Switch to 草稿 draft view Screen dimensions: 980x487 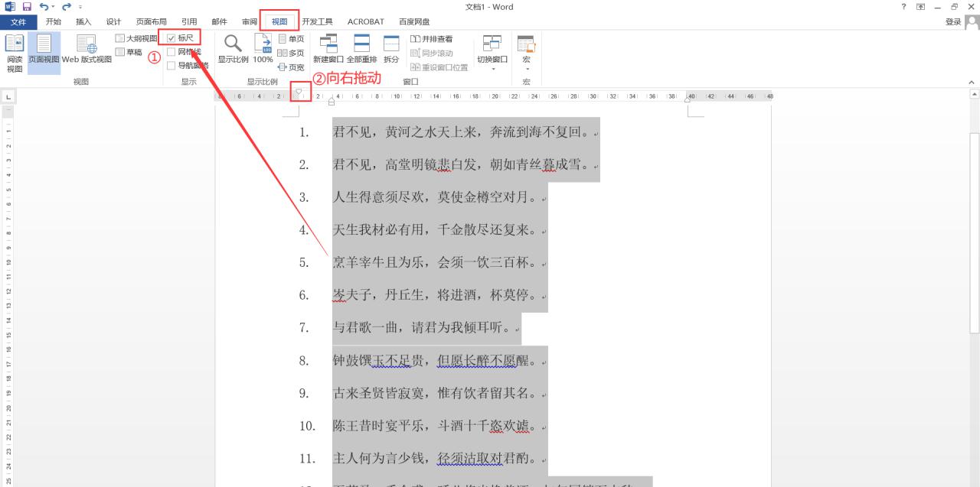[x=129, y=52]
